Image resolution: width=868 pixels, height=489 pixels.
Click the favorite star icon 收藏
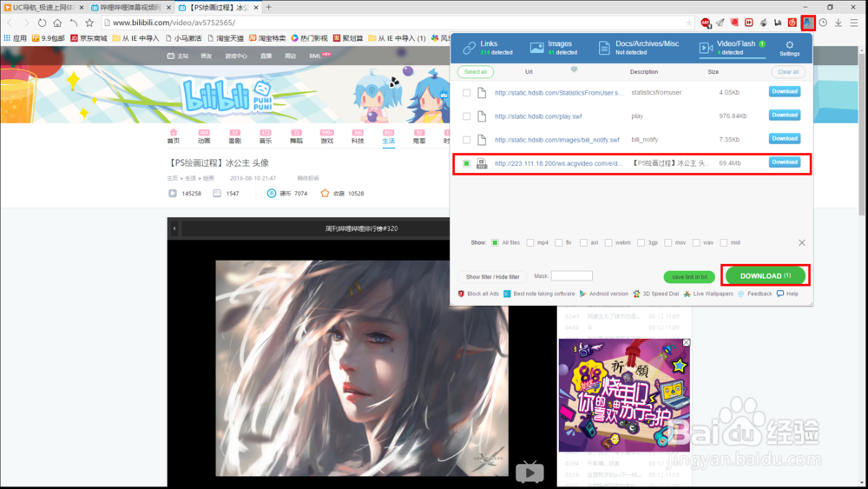point(325,194)
